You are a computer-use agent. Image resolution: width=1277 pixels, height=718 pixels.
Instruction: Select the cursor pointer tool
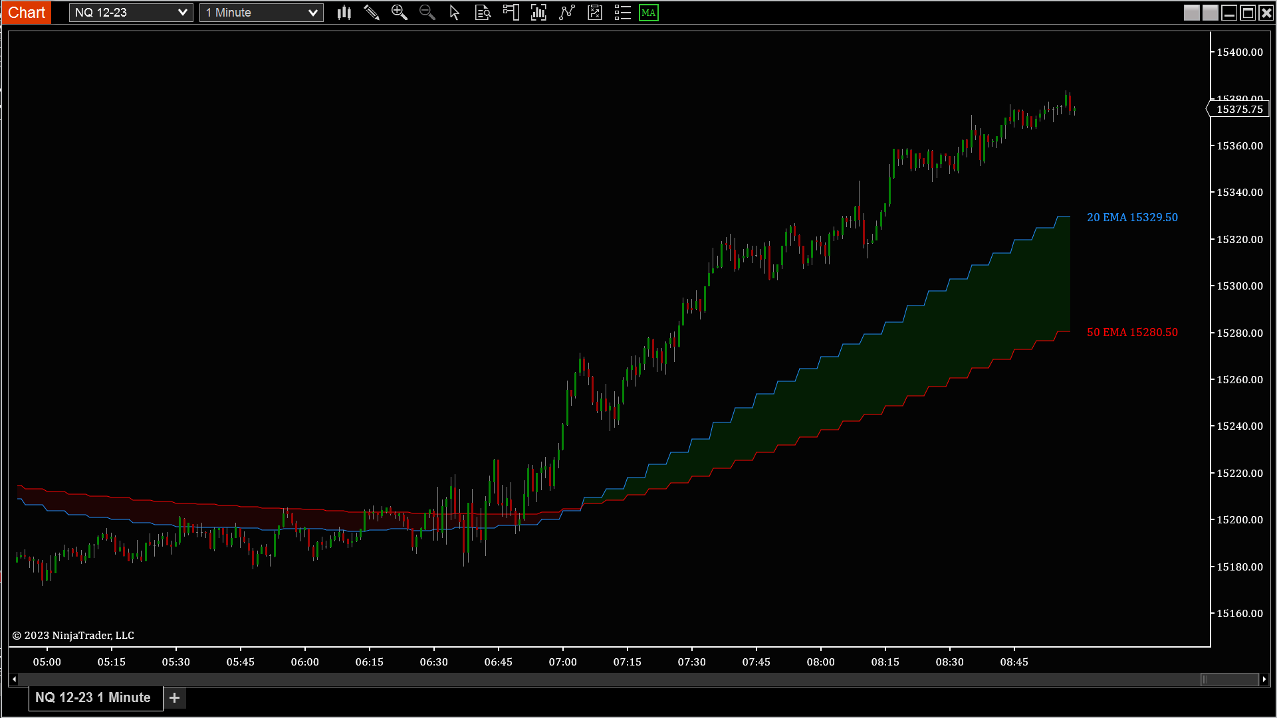[455, 12]
